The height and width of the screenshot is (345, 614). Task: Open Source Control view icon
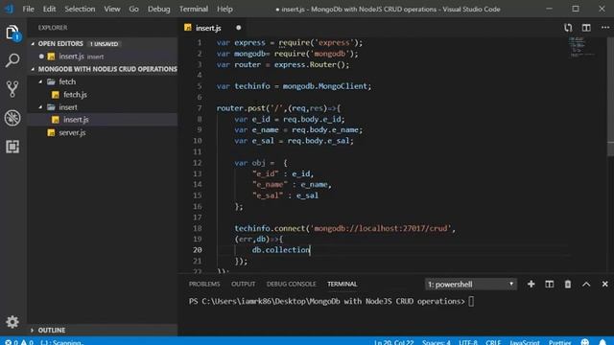pos(12,89)
